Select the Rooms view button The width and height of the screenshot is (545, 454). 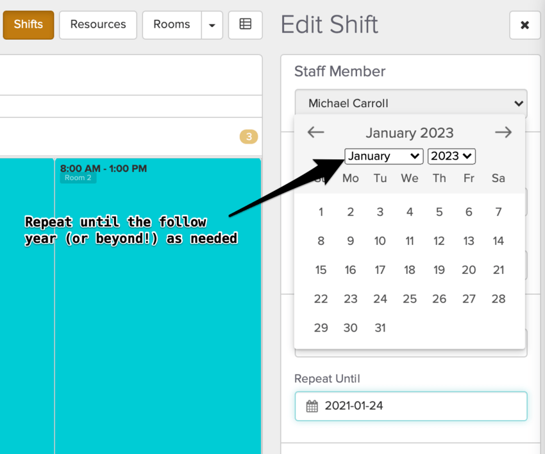pyautogui.click(x=172, y=24)
